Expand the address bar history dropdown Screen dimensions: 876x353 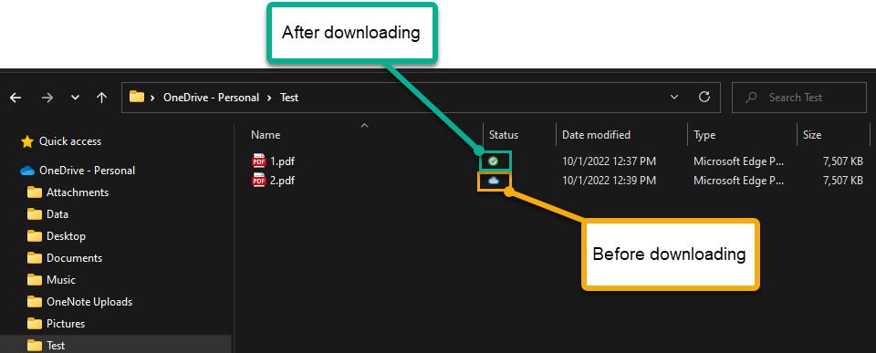(x=674, y=98)
